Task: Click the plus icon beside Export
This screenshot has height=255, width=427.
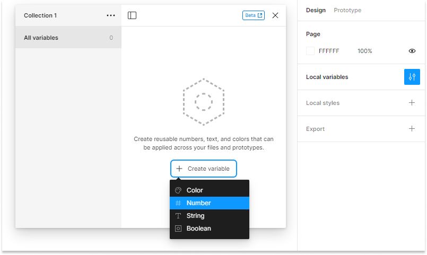Action: click(412, 129)
